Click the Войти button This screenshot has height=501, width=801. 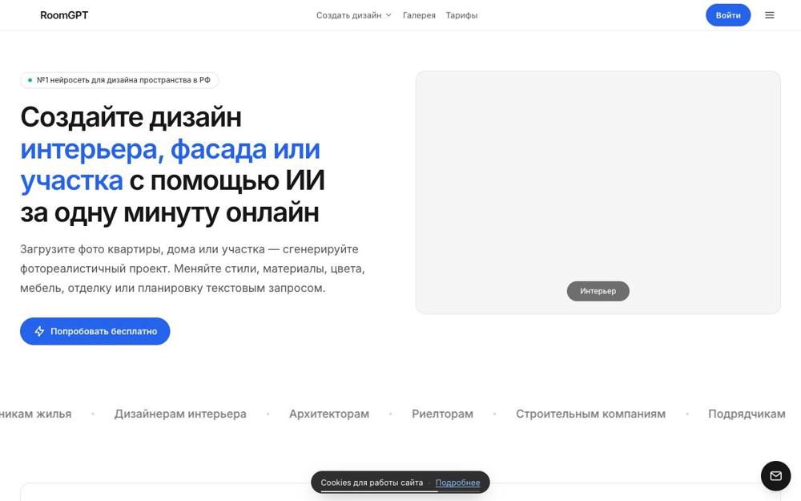(x=728, y=15)
